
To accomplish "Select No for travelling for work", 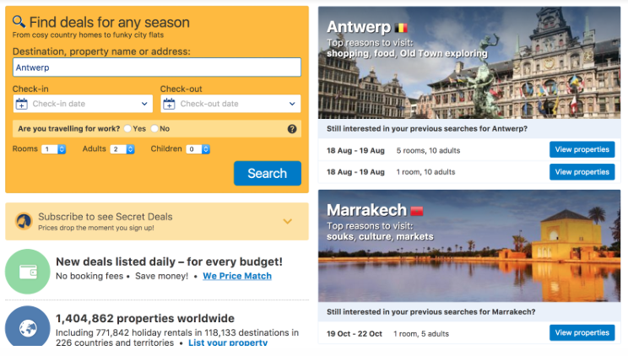I will point(154,129).
